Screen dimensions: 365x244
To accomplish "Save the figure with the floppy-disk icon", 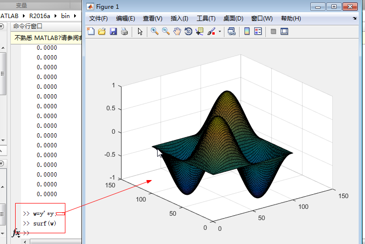I will point(113,31).
